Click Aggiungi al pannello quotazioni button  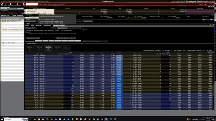pos(92,41)
